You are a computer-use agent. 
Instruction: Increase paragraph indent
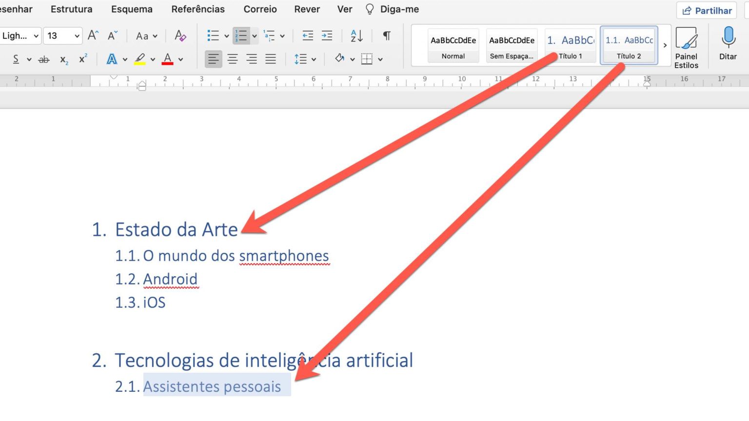click(327, 36)
